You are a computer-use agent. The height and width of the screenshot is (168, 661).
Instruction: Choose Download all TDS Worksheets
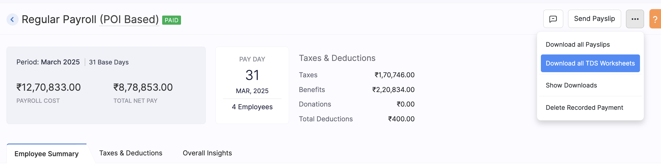pos(590,63)
